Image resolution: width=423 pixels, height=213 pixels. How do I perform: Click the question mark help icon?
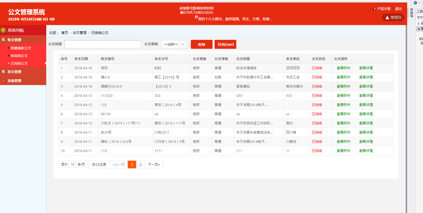(374, 9)
